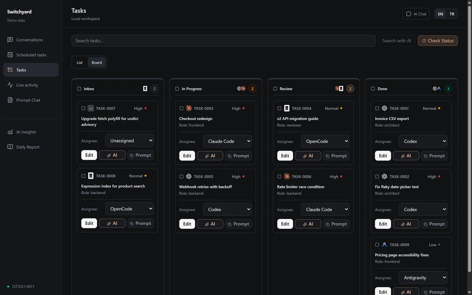The height and width of the screenshot is (295, 472).
Task: Click the AI Chat speech bubble icon
Action: (408, 14)
